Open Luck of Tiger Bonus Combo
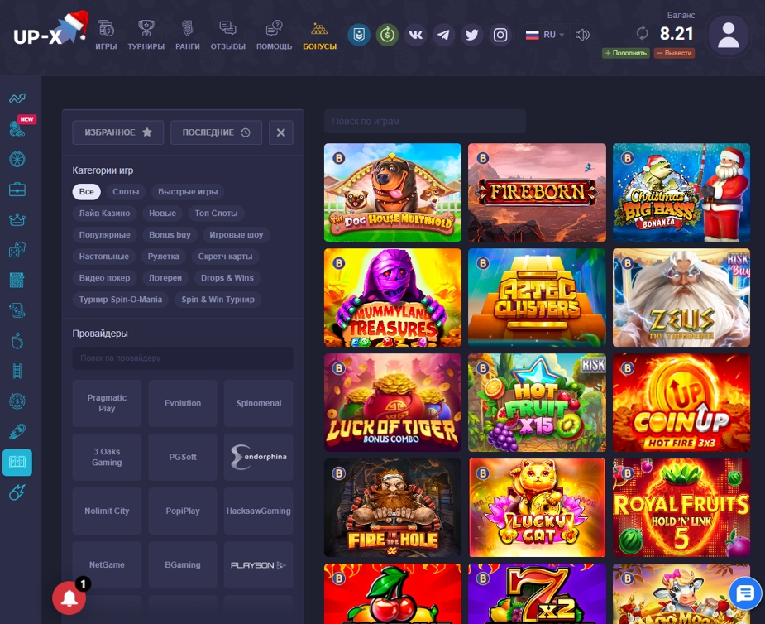 coord(393,403)
